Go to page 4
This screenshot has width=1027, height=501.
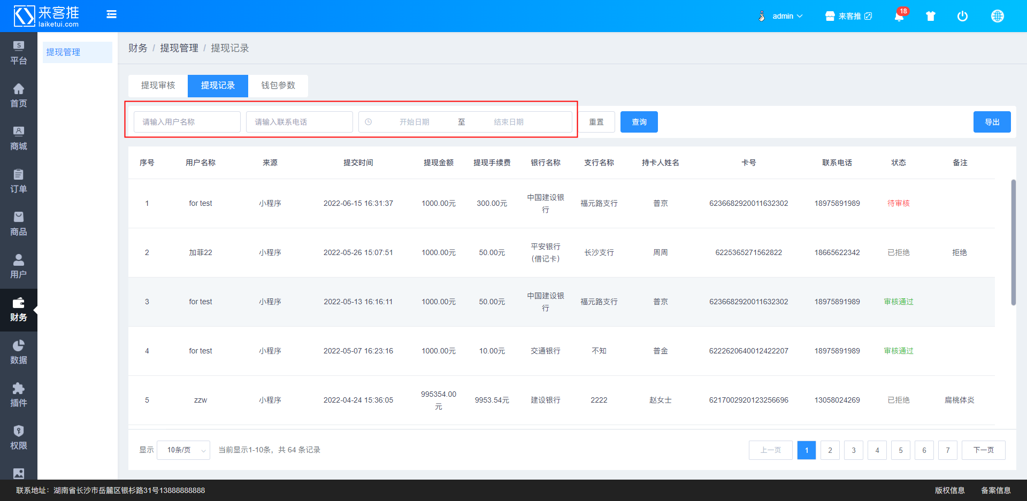tap(877, 450)
